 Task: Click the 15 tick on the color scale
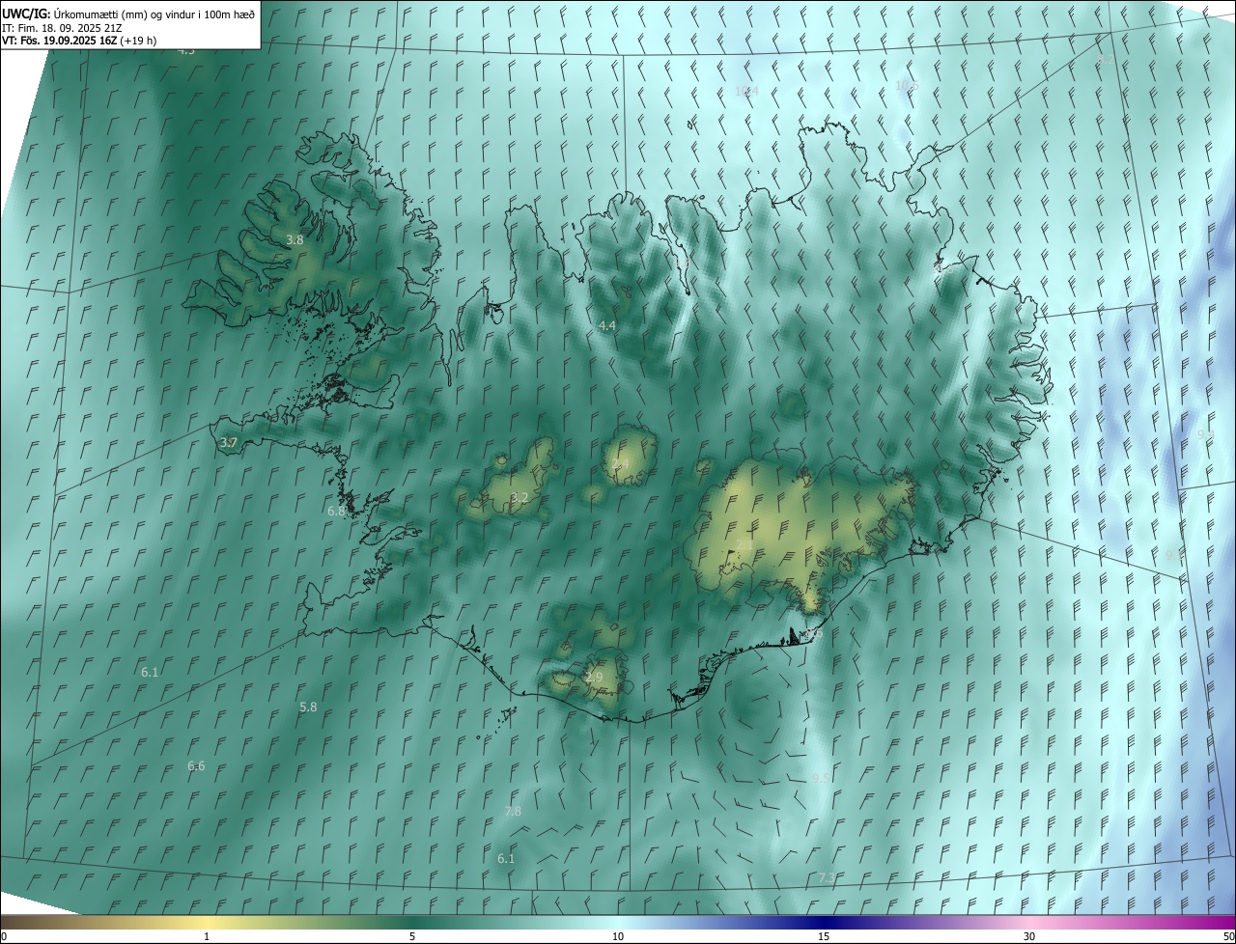point(824,936)
